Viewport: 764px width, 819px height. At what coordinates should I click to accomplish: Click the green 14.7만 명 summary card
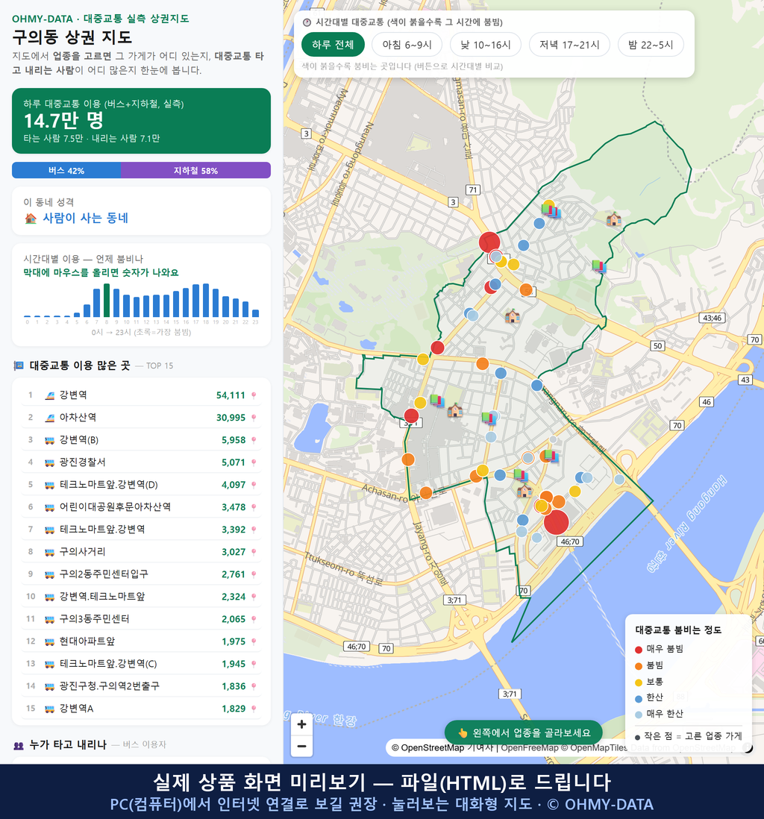click(141, 121)
